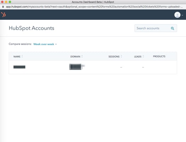Viewport: 186px width, 142px height.
Task: Click the Compare sessions label
Action: click(20, 44)
